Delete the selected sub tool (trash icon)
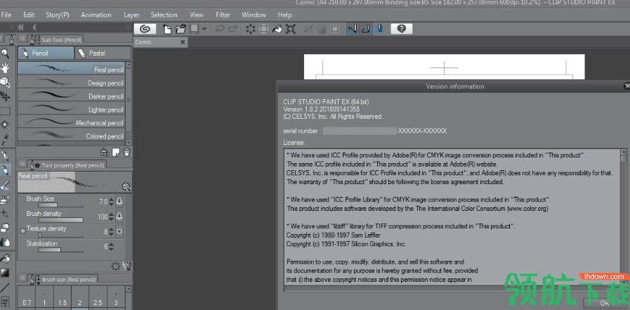Viewport: 630px width, 310px height. click(126, 152)
